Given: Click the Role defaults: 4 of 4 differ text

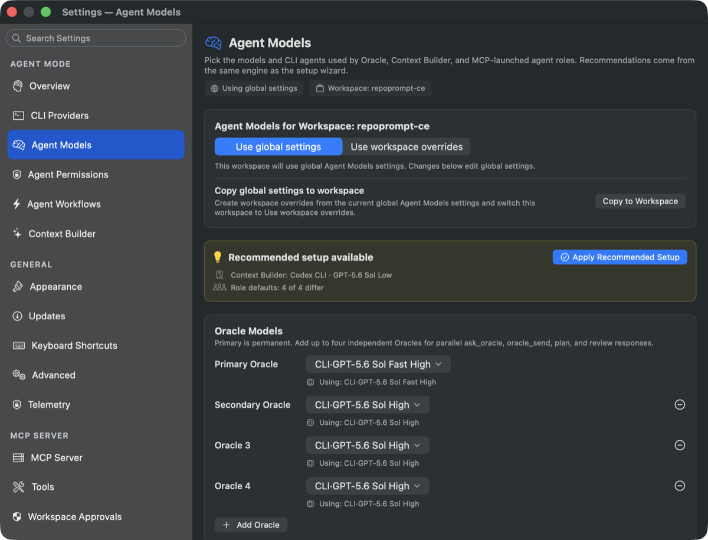Looking at the screenshot, I should 277,287.
